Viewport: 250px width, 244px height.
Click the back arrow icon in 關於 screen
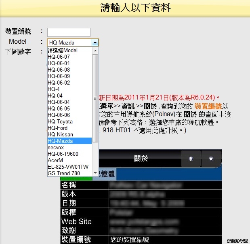[191, 159]
